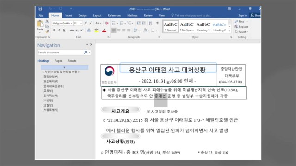Show the Pages view in Navigation
Image resolution: width=296 pixels, height=166 pixels.
click(58, 61)
